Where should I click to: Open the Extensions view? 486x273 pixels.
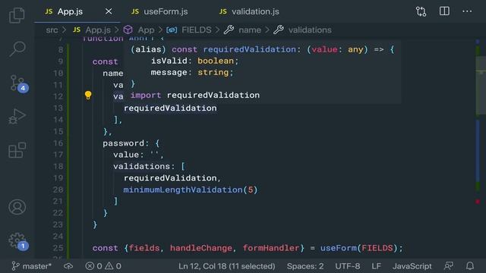tap(17, 150)
